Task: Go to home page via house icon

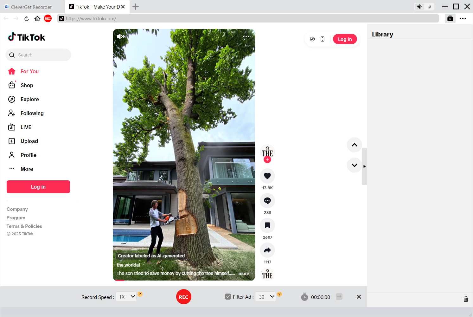Action: tap(37, 18)
